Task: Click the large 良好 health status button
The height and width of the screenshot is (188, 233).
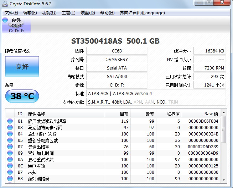Action: 22,66
